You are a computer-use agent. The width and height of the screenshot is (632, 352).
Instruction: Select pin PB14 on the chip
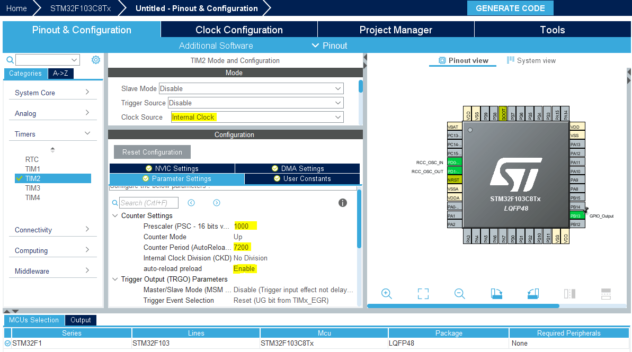point(577,207)
